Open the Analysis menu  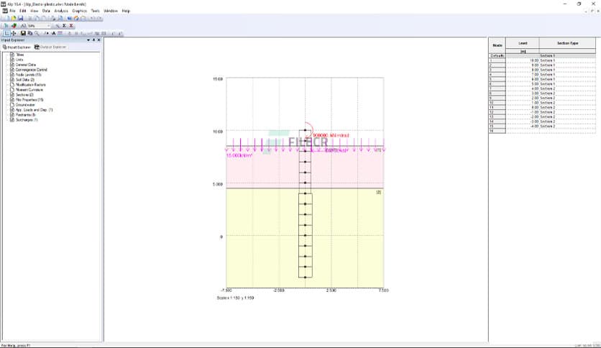click(x=61, y=11)
